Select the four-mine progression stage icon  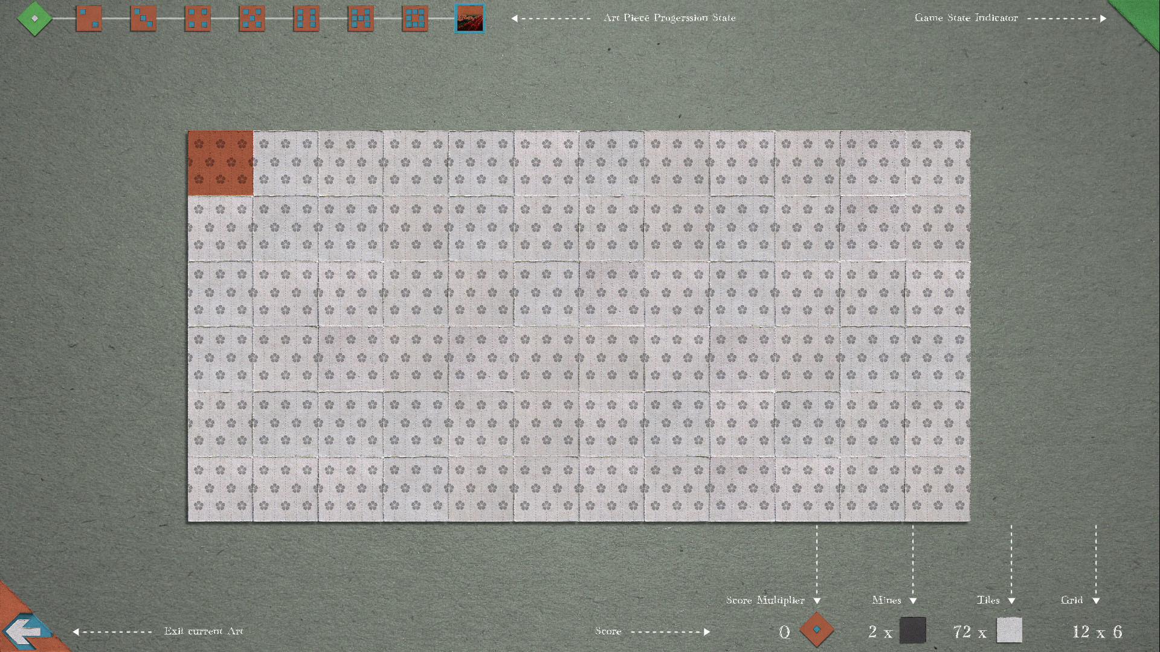click(197, 18)
